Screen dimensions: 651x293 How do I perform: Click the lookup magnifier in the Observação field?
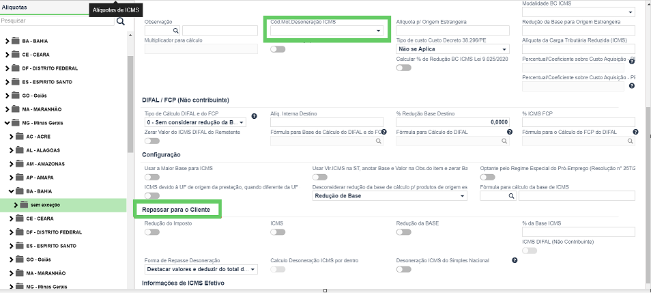175,30
